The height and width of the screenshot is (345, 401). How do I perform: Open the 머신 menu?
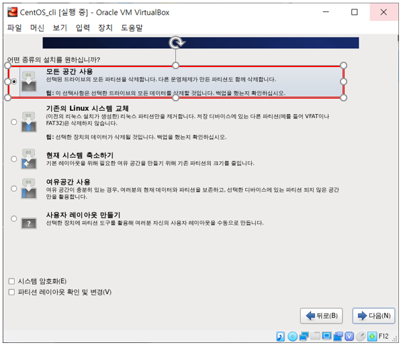pos(37,28)
